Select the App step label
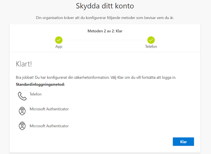The height and width of the screenshot is (154, 211). [x=59, y=47]
